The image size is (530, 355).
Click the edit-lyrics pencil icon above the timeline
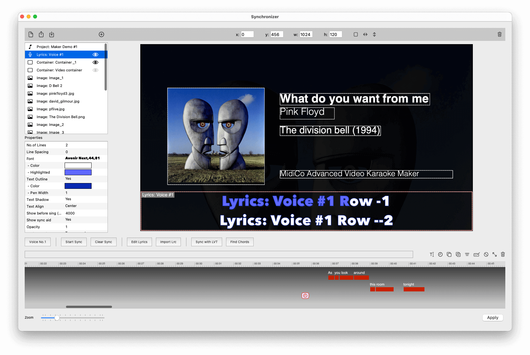(x=476, y=254)
